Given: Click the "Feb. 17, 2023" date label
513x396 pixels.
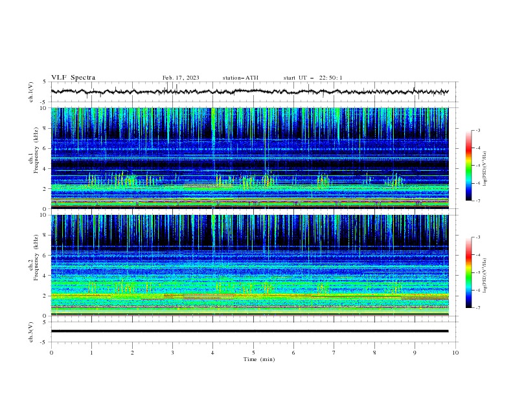Looking at the screenshot, I should click(x=181, y=78).
